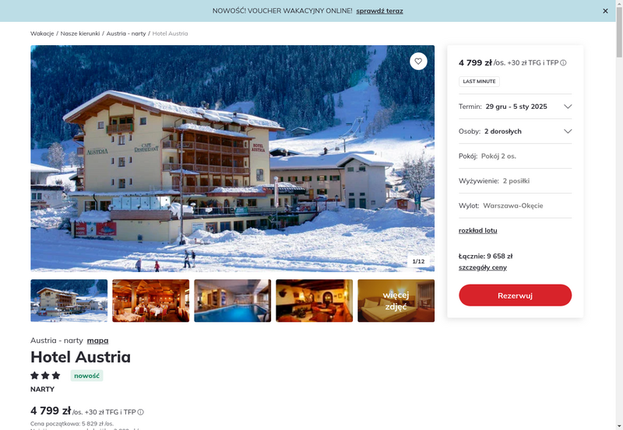Viewport: 623px width, 430px height.
Task: Click the page vertical scrollbar
Action: [x=619, y=215]
